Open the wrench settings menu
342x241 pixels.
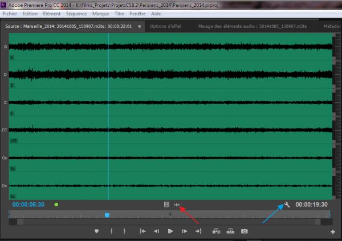pyautogui.click(x=287, y=204)
